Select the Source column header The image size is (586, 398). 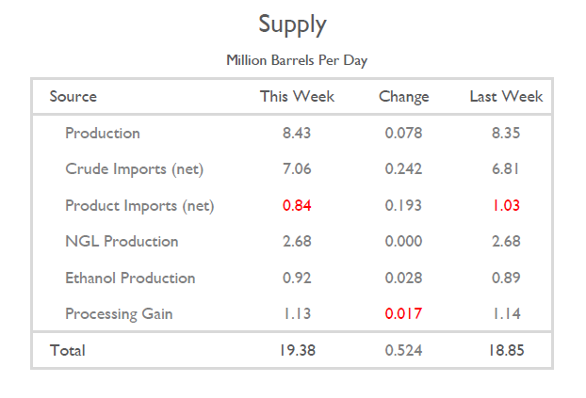[73, 97]
